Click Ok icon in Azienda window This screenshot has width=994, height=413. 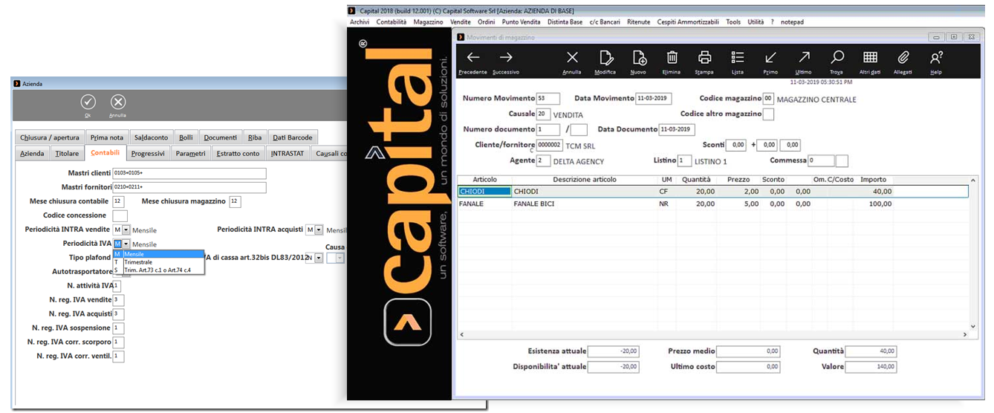tap(88, 102)
